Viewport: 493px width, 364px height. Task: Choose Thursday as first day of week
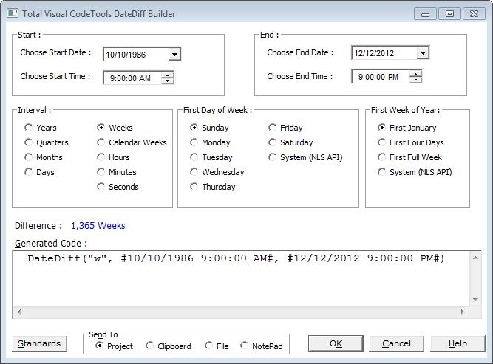(213, 187)
